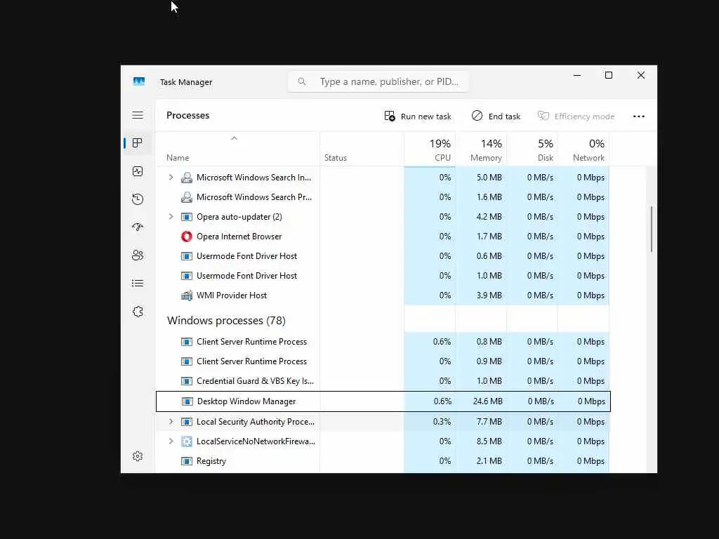This screenshot has height=539, width=719.
Task: Sort by the Network column header
Action: pos(583,150)
